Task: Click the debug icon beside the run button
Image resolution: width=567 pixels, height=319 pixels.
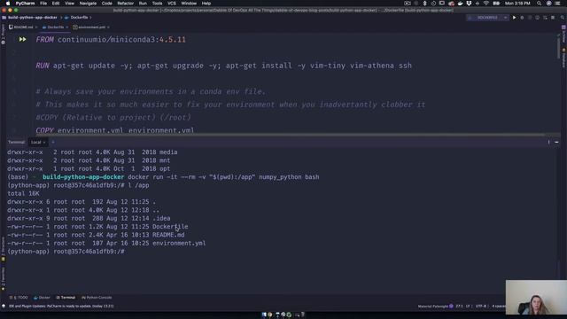Action: [x=522, y=18]
